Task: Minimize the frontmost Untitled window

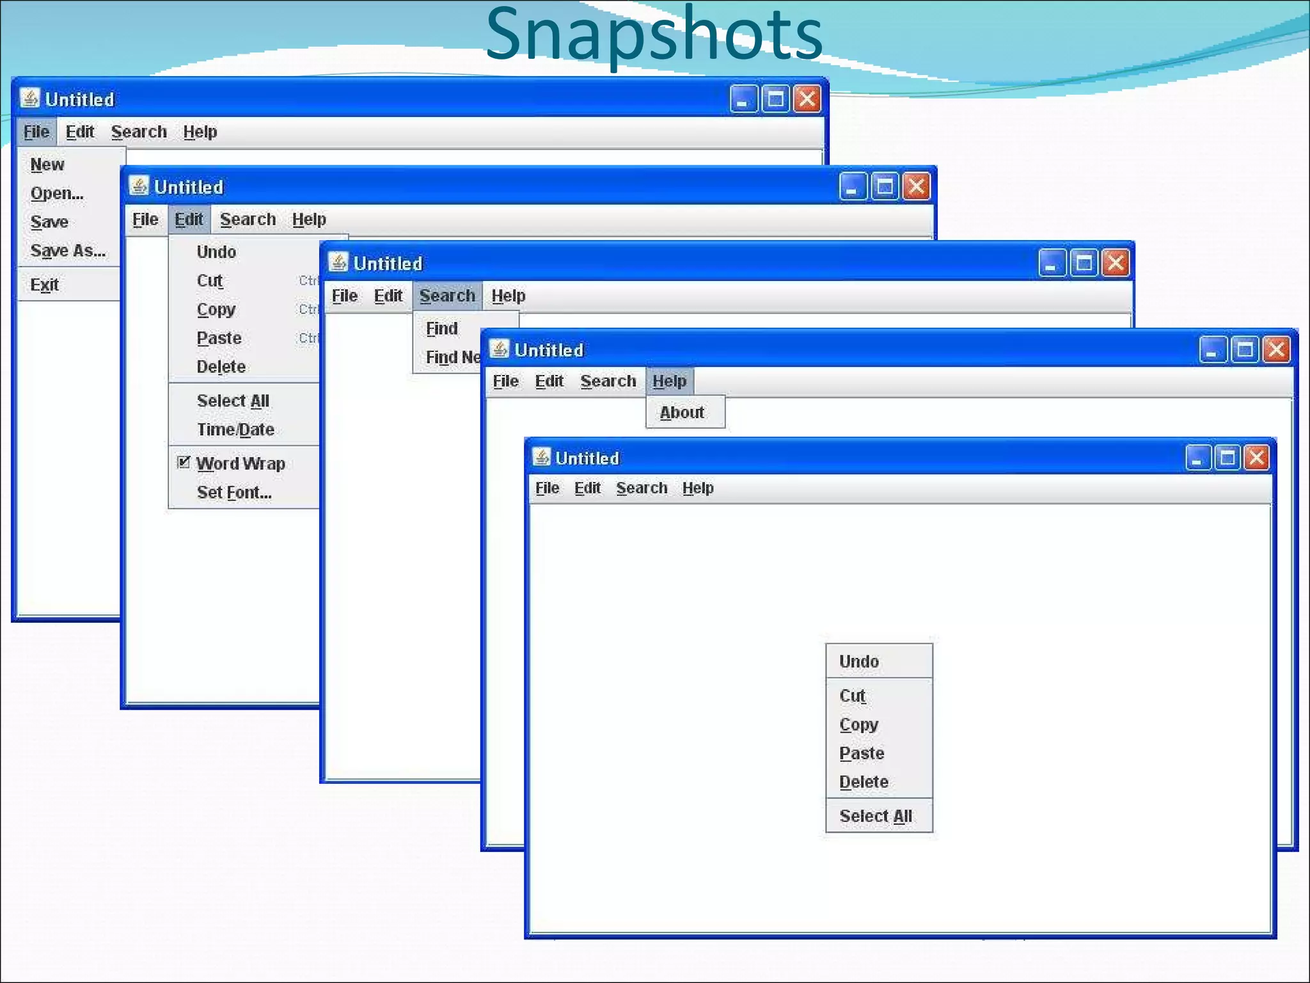Action: coord(1197,458)
